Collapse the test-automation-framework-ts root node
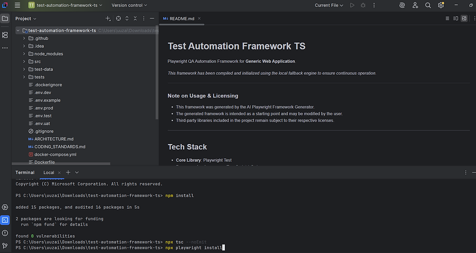476x253 pixels. [18, 30]
